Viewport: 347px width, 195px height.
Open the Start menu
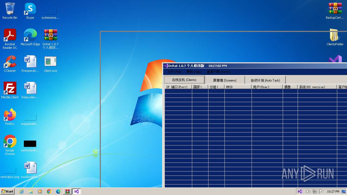[x=7, y=191]
